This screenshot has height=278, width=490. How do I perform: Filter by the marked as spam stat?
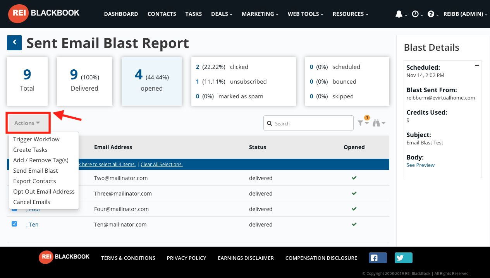pos(230,96)
